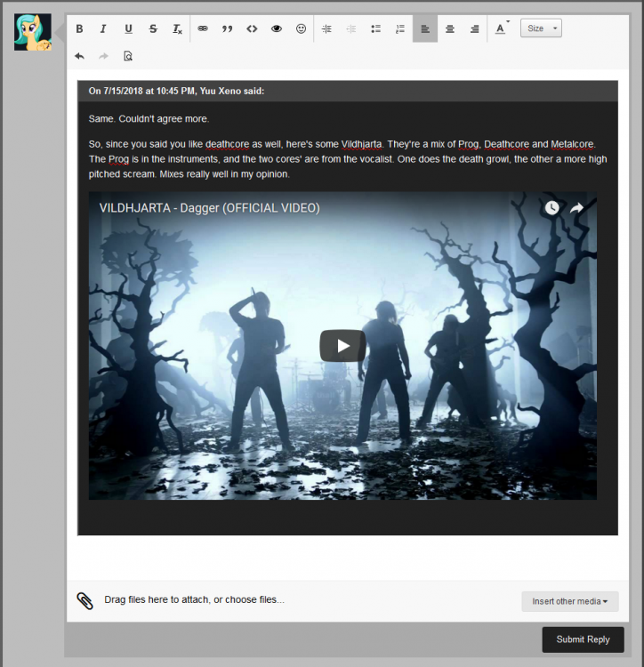
Task: Expand the Insert other media menu
Action: [x=569, y=601]
